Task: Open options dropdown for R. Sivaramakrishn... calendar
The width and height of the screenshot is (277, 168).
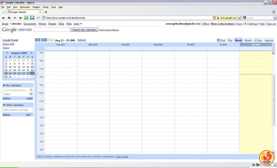Action: pos(31,90)
